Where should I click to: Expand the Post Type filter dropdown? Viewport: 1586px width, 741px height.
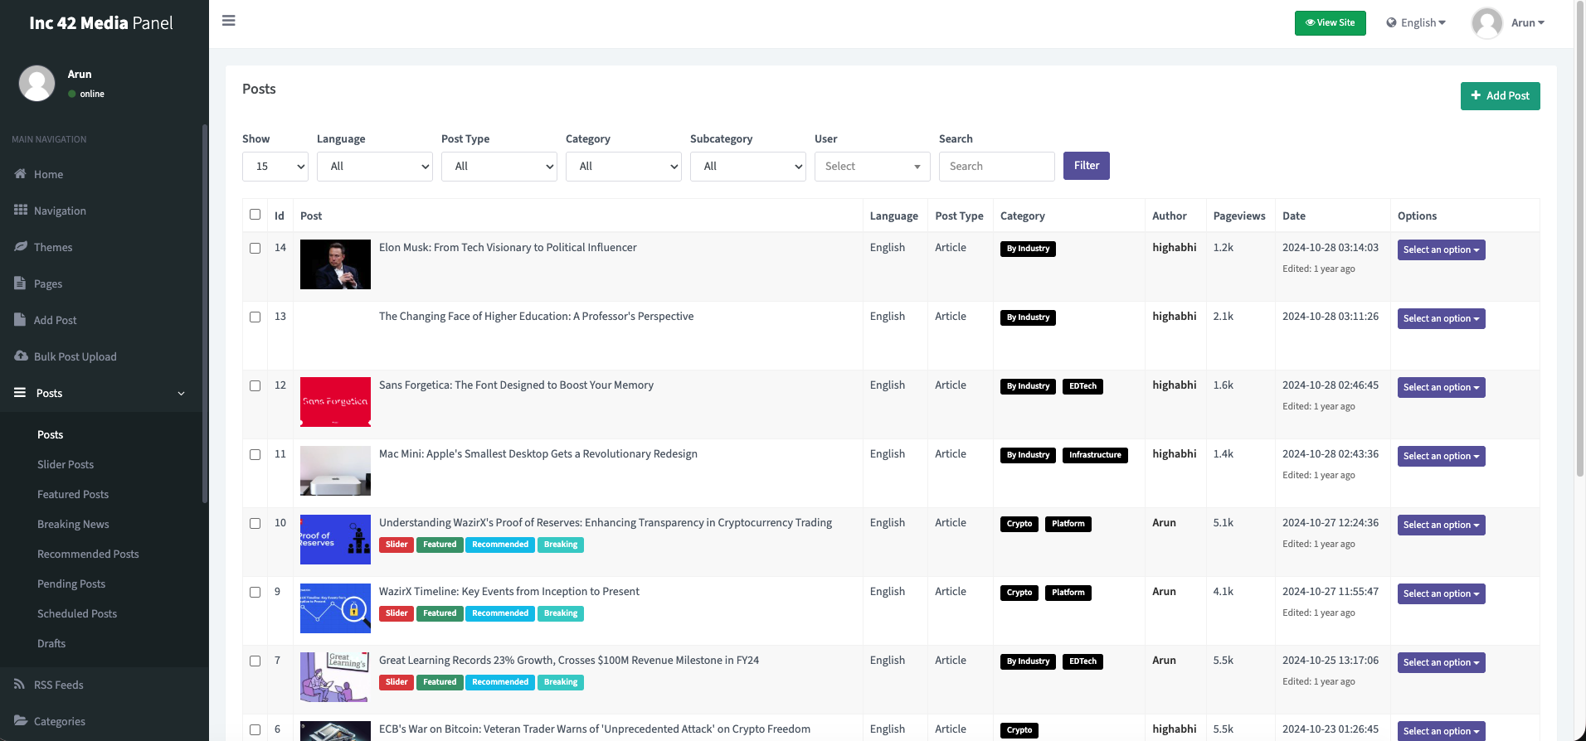coord(499,167)
